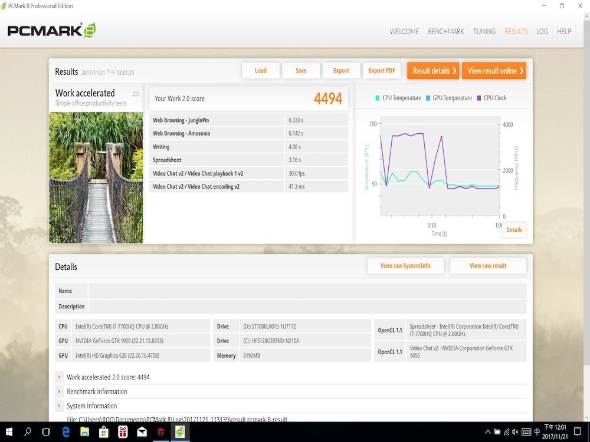
Task: Open Task View in the taskbar
Action: 46,432
